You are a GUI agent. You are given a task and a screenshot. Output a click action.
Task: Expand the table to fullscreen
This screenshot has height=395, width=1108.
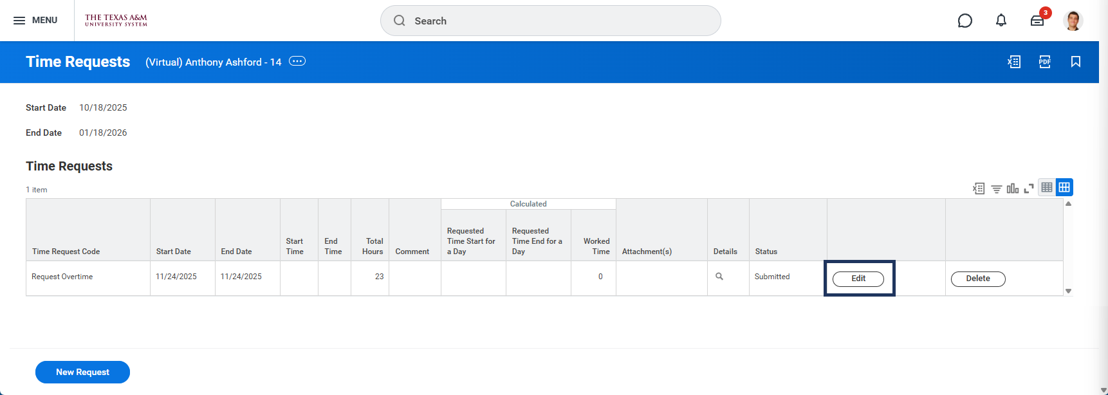point(1029,188)
